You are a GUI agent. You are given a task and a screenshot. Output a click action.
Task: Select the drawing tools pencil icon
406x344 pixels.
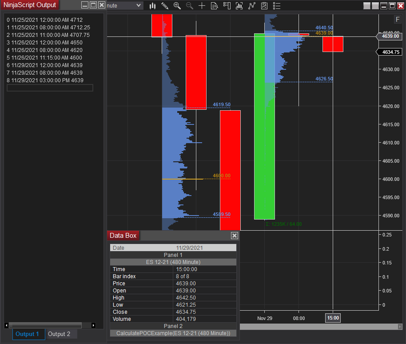pos(165,6)
